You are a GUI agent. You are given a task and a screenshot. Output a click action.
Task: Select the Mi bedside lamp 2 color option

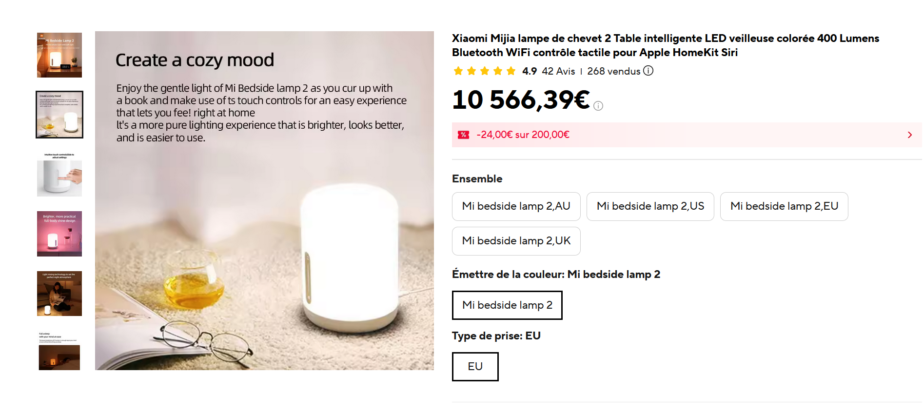point(507,305)
